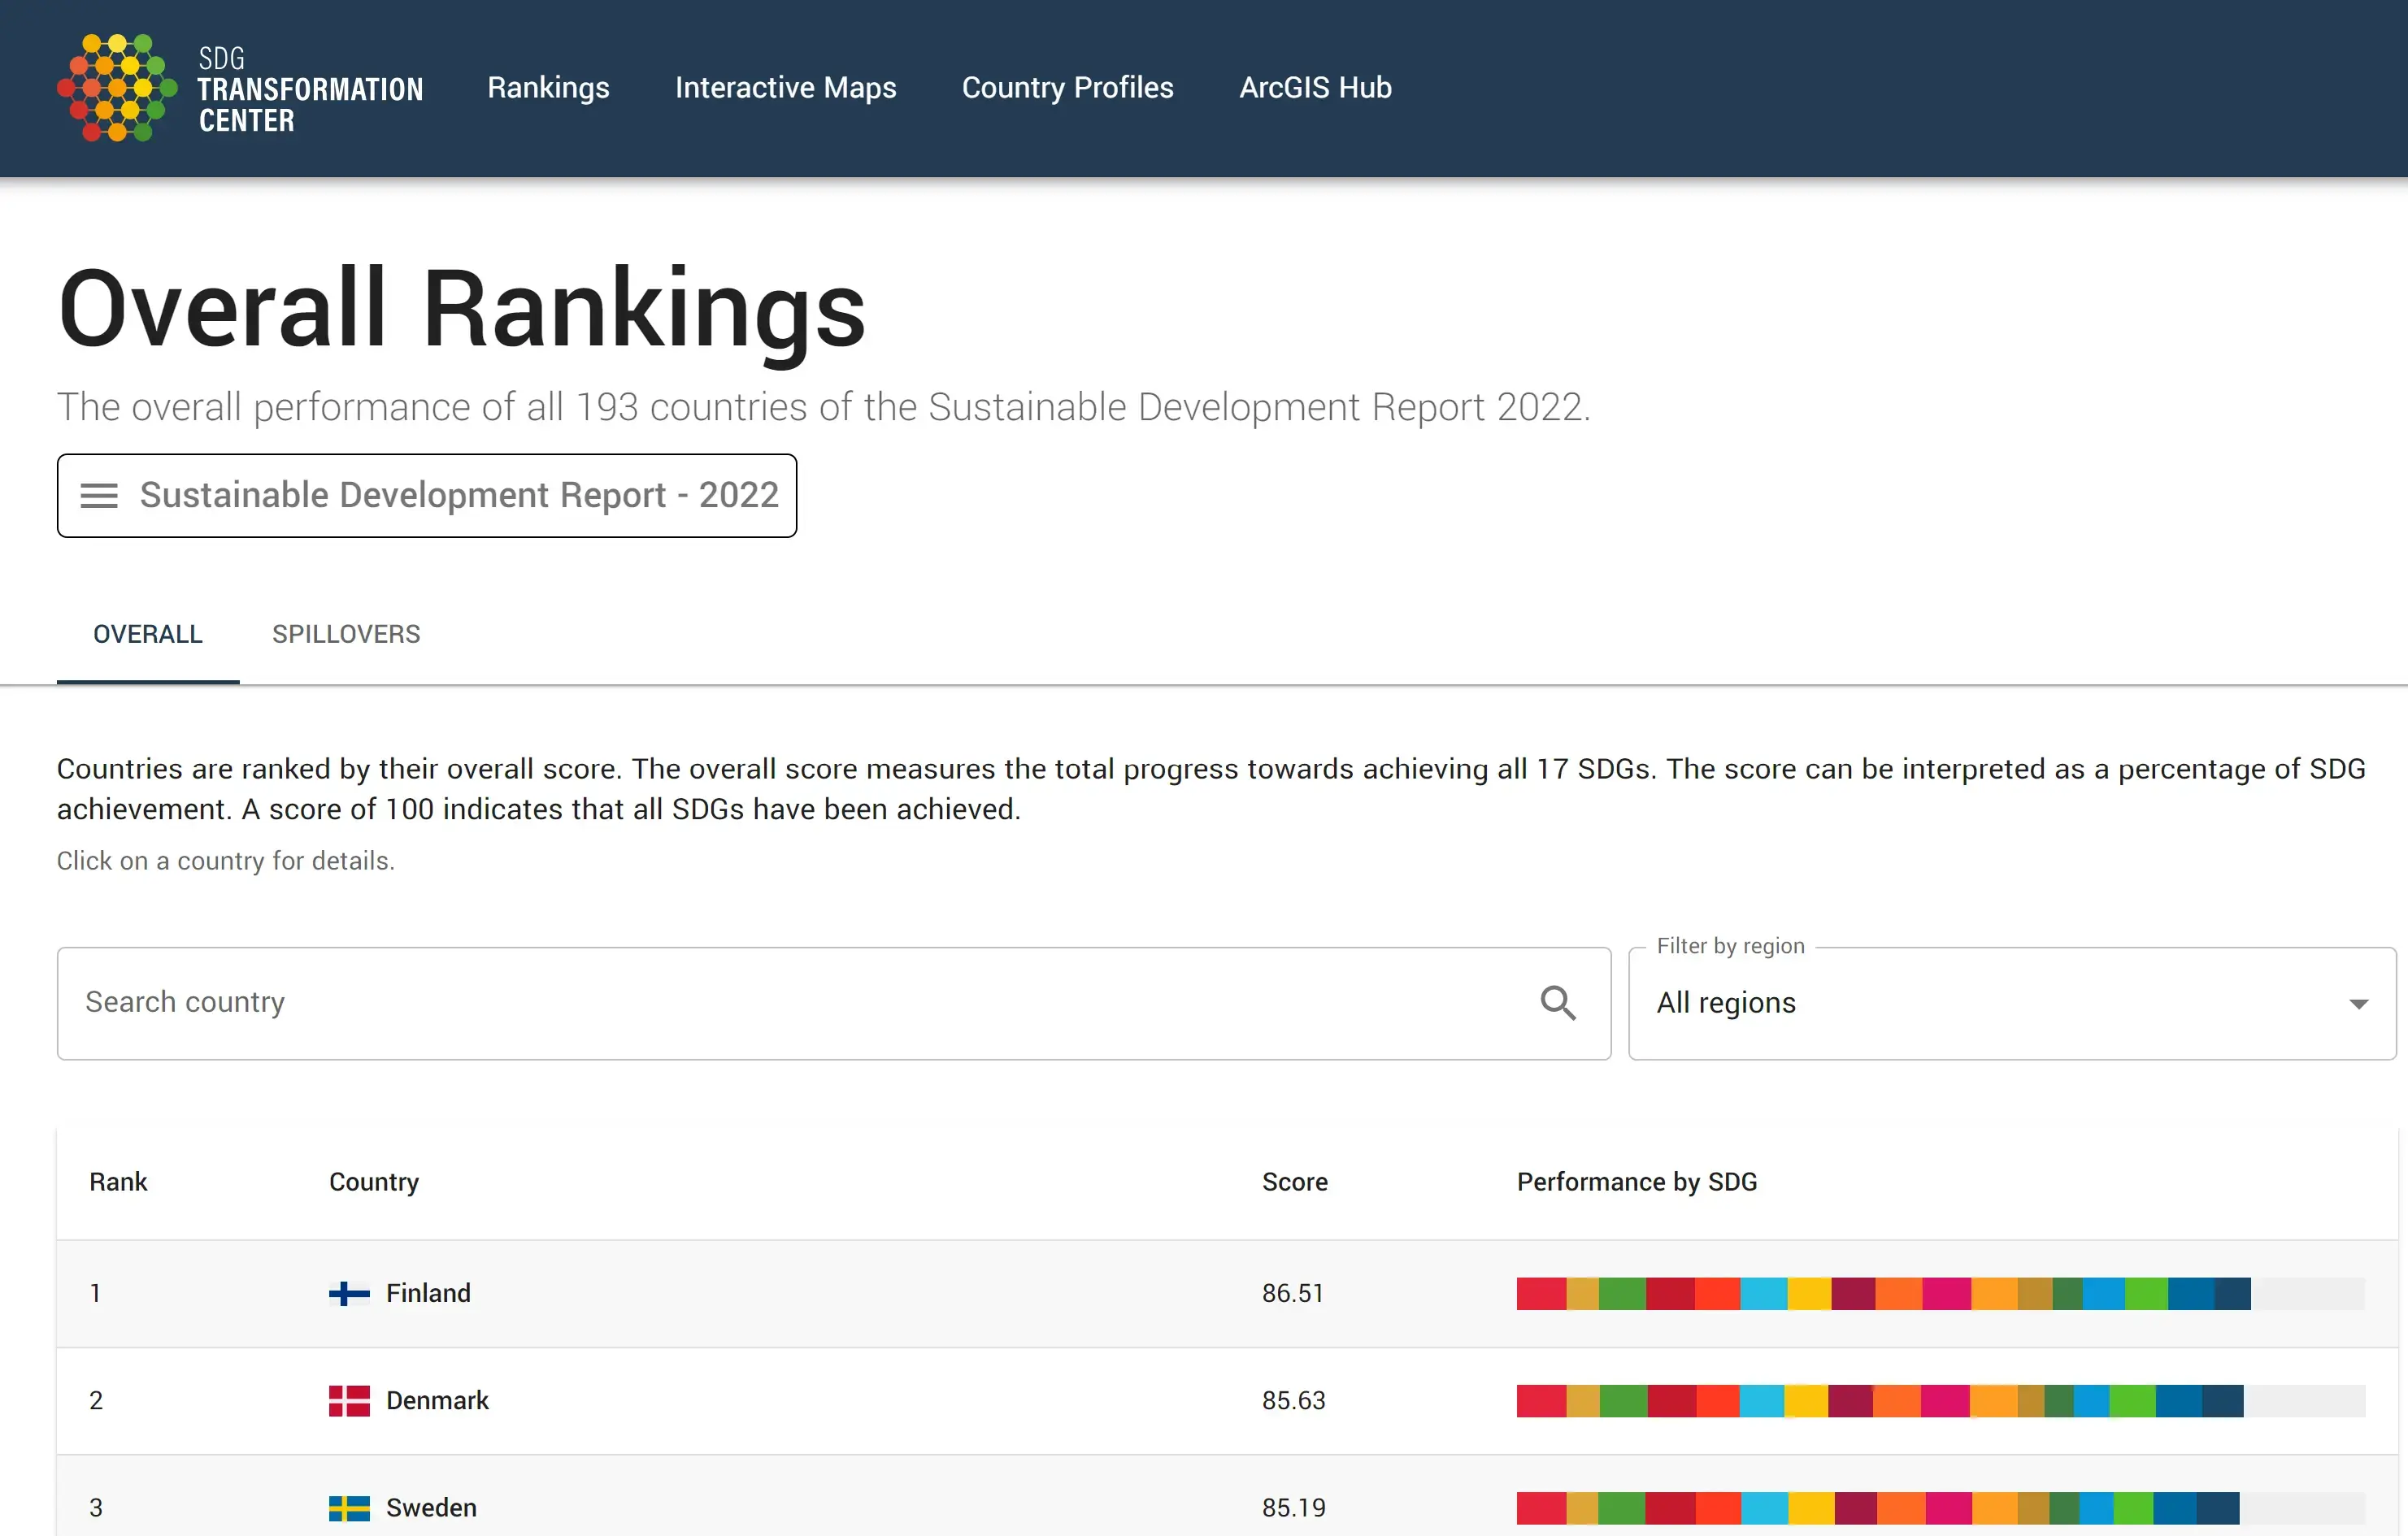Click Denmark's score 85.63
Image resolution: width=2408 pixels, height=1536 pixels.
[1293, 1400]
